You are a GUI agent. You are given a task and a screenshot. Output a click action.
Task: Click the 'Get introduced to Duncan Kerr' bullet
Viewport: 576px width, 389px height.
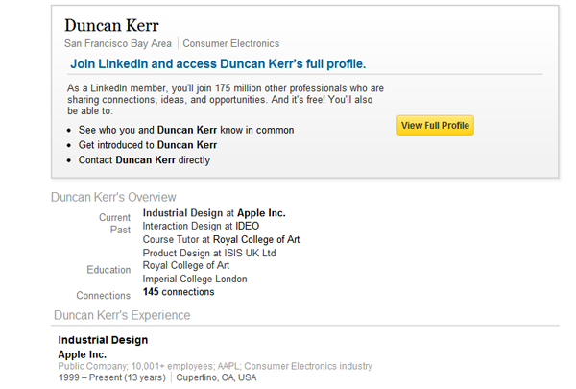tap(148, 145)
